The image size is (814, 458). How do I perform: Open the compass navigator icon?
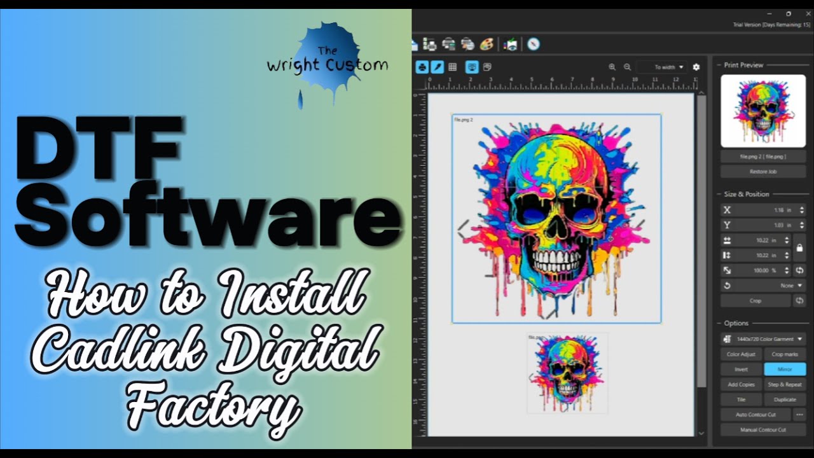534,44
